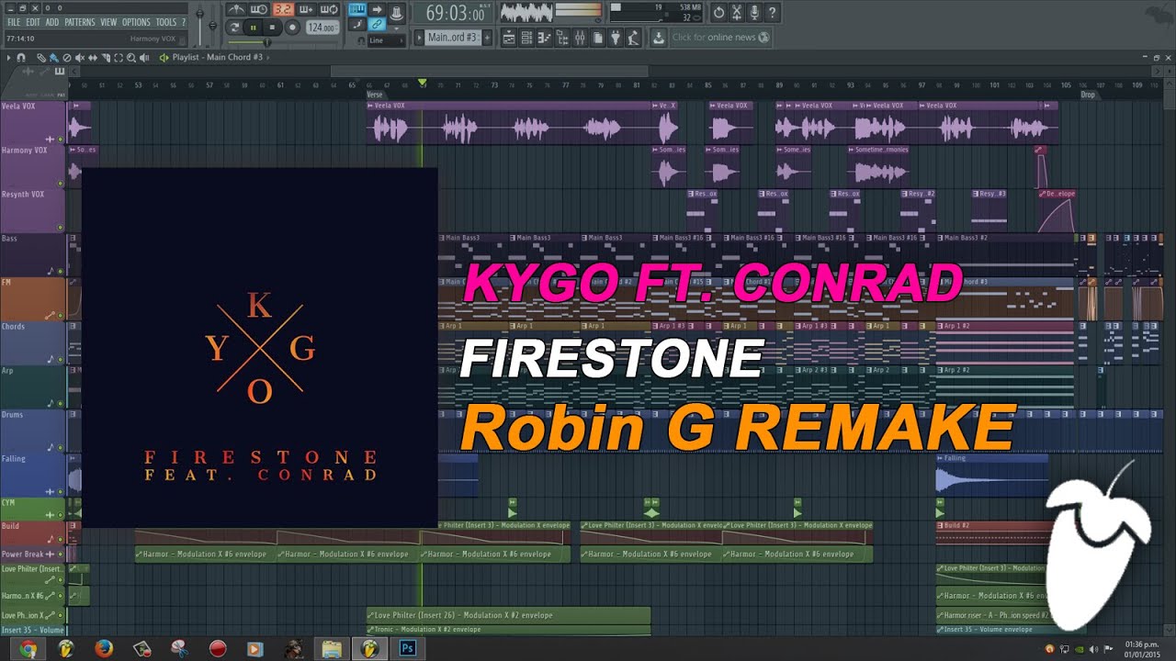Select the pencil draw tool
The image size is (1176, 661).
point(41,57)
